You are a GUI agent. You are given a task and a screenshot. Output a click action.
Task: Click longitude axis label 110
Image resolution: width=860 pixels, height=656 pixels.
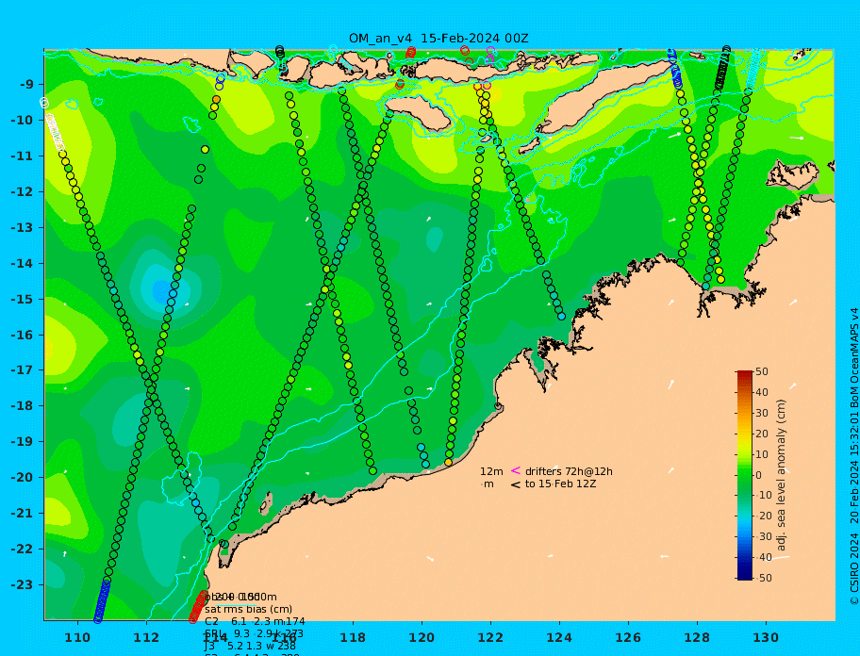(x=77, y=637)
